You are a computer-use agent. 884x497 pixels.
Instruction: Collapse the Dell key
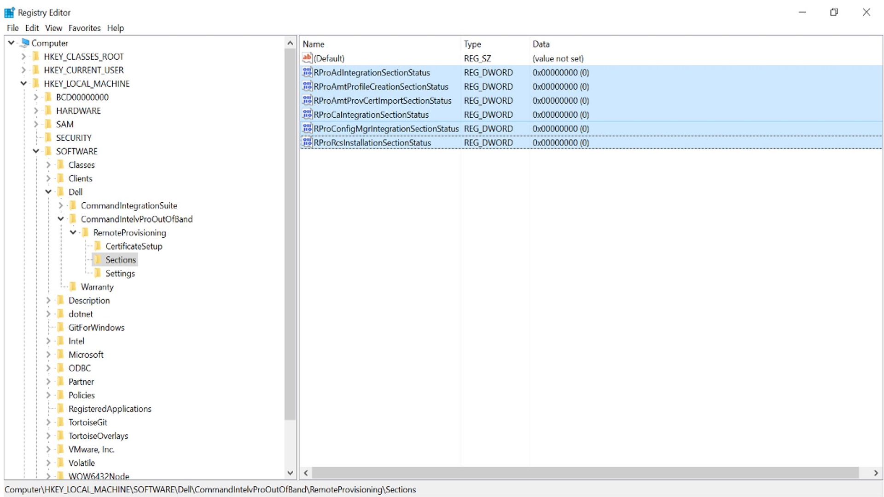(x=48, y=192)
